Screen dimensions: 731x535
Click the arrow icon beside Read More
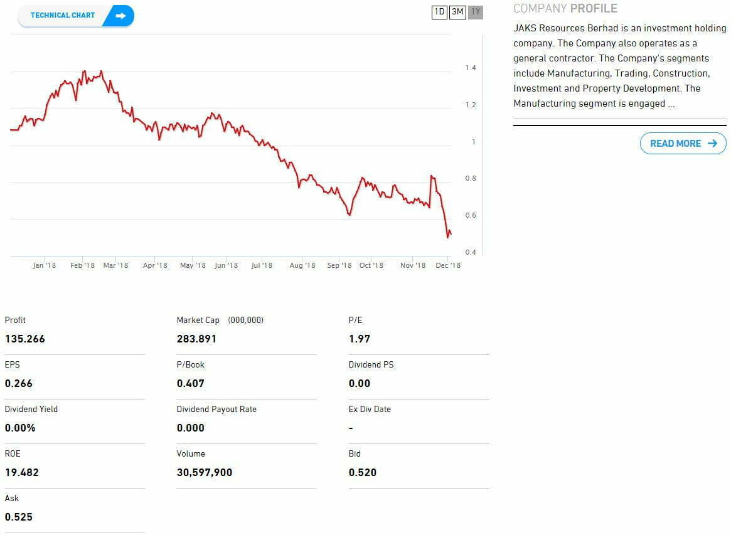click(x=712, y=144)
